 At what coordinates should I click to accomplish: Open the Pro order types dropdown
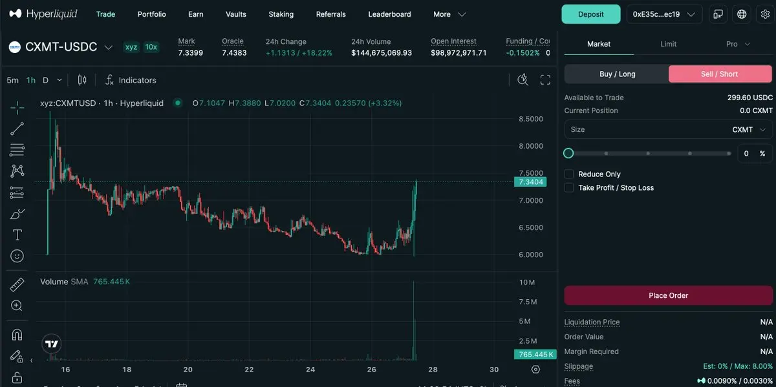click(x=738, y=44)
